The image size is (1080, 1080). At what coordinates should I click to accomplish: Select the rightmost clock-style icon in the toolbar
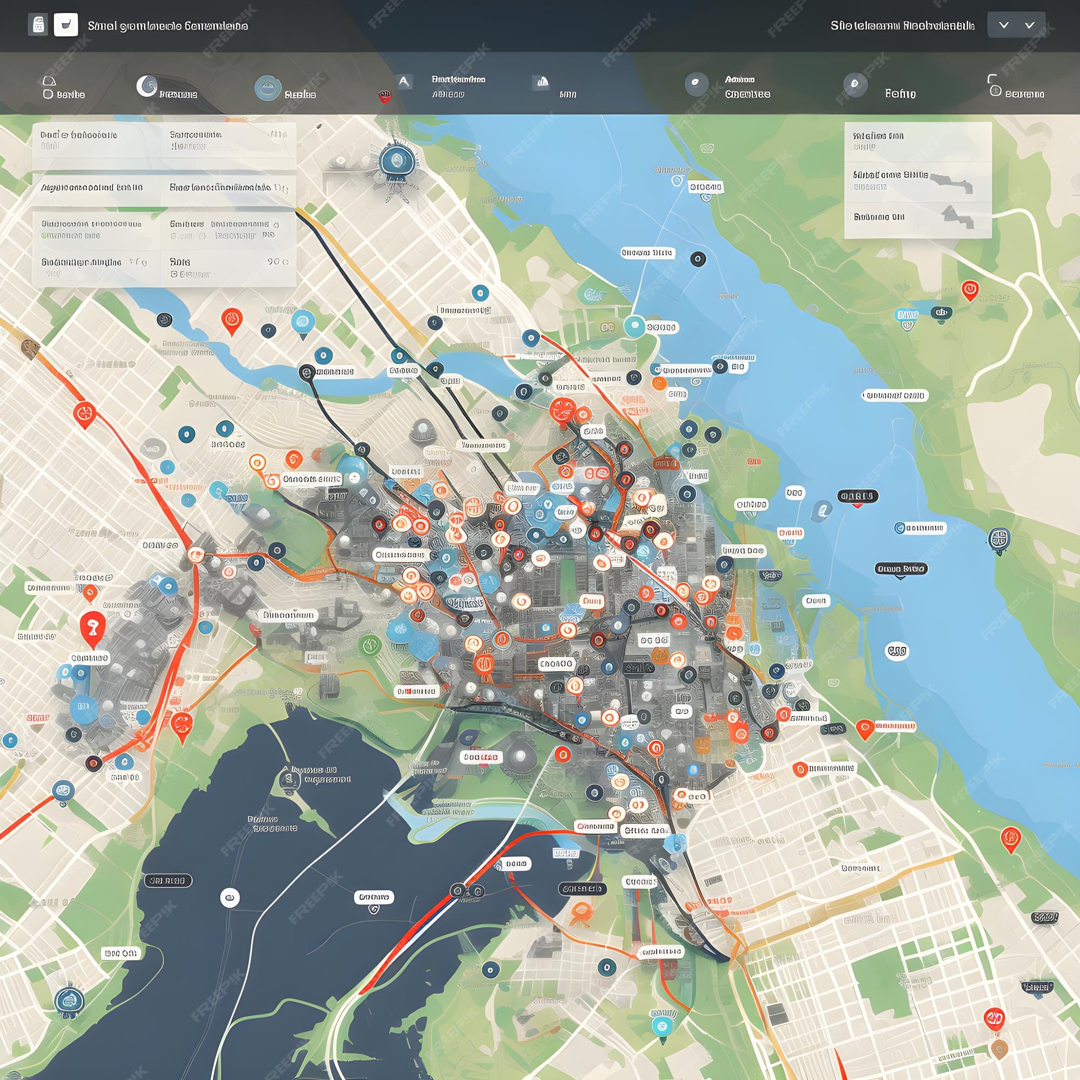pos(994,91)
